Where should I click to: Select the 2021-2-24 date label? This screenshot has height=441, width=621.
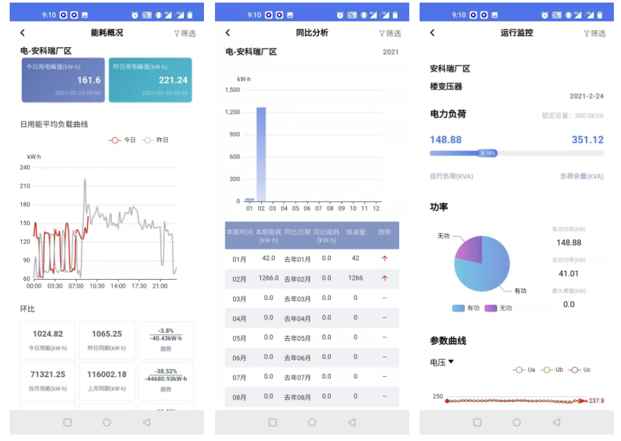tap(587, 96)
